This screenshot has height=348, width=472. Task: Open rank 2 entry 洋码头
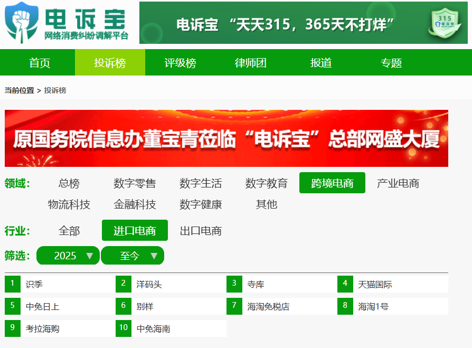171,284
